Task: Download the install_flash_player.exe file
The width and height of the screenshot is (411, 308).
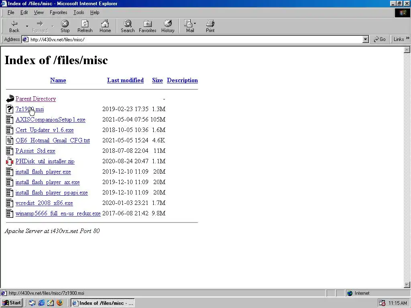Action: [x=43, y=172]
